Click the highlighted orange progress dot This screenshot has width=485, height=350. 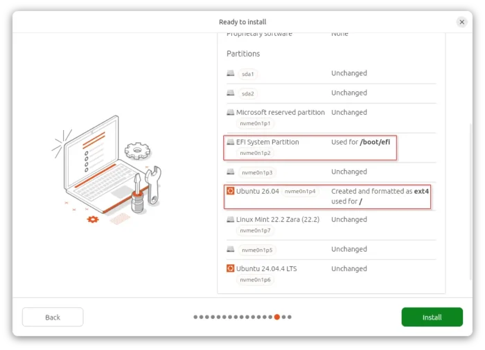point(277,317)
